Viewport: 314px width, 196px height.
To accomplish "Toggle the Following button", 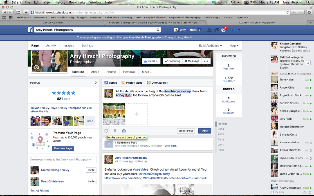I will [172, 61].
